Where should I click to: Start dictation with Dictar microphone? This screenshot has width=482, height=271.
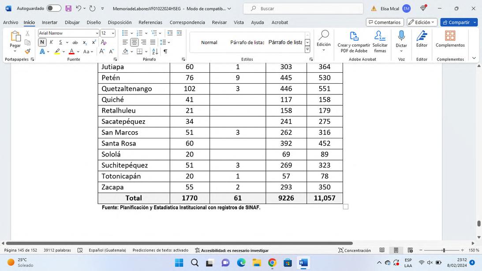pos(401,41)
